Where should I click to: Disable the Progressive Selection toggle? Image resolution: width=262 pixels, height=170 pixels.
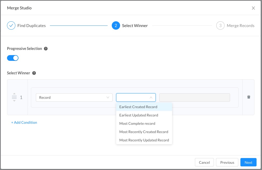pyautogui.click(x=13, y=58)
